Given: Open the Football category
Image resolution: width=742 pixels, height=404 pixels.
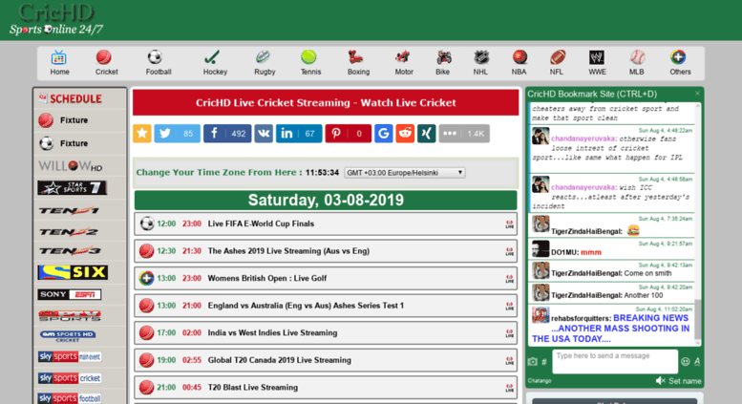Looking at the screenshot, I should pos(159,63).
